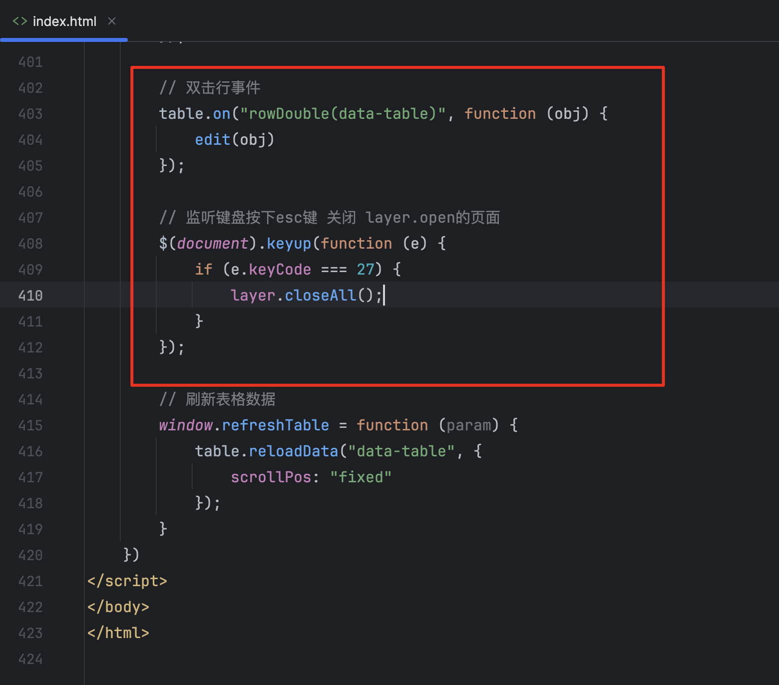Click the comment '双击行事件'
Screen dimensions: 779x685
coord(223,88)
